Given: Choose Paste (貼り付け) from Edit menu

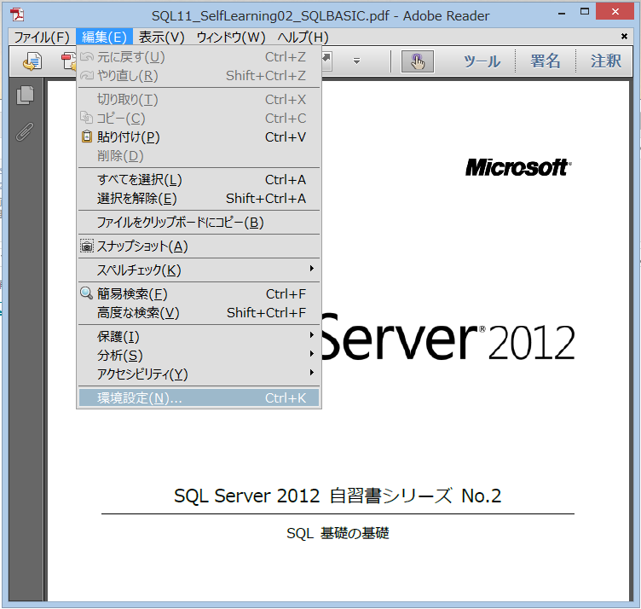Looking at the screenshot, I should 128,137.
